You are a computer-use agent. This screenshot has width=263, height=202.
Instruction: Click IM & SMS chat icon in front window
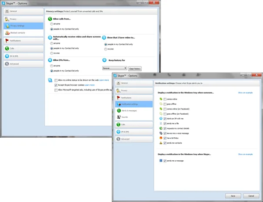pyautogui.click(x=118, y=132)
